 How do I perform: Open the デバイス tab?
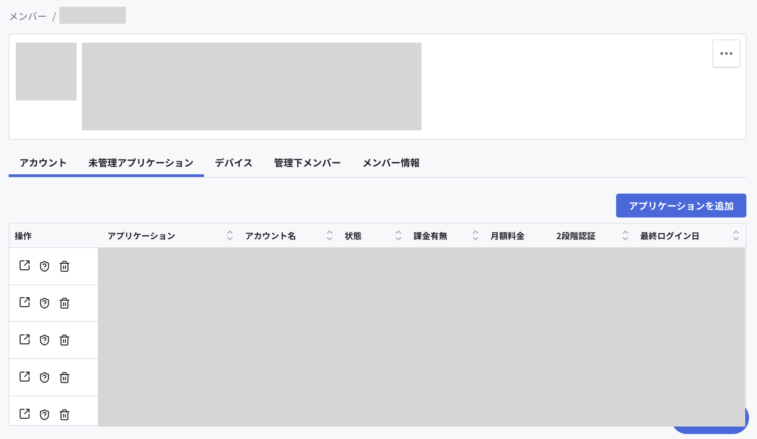click(234, 163)
